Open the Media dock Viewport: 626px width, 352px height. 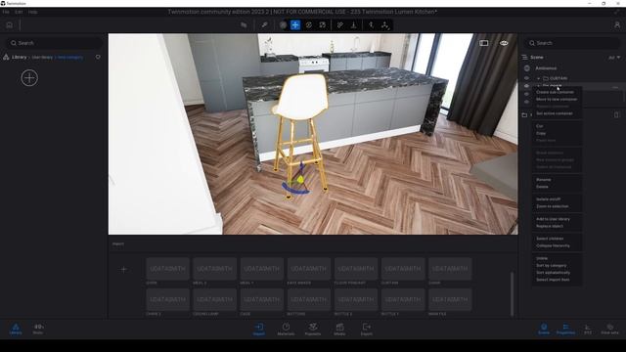339,330
